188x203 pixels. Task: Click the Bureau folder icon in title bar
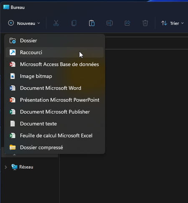[x=6, y=7]
